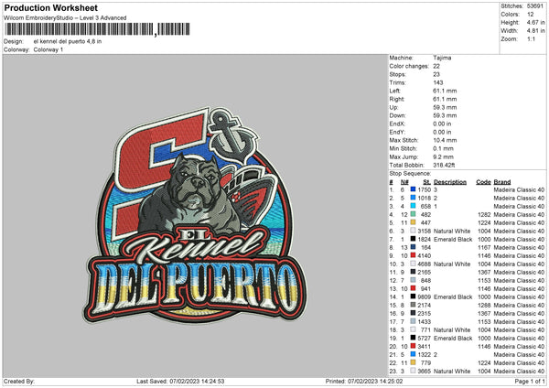This screenshot has width=549, height=388.
Task: Pick the blue swatch beside 1750 stitches
Action: tap(414, 189)
